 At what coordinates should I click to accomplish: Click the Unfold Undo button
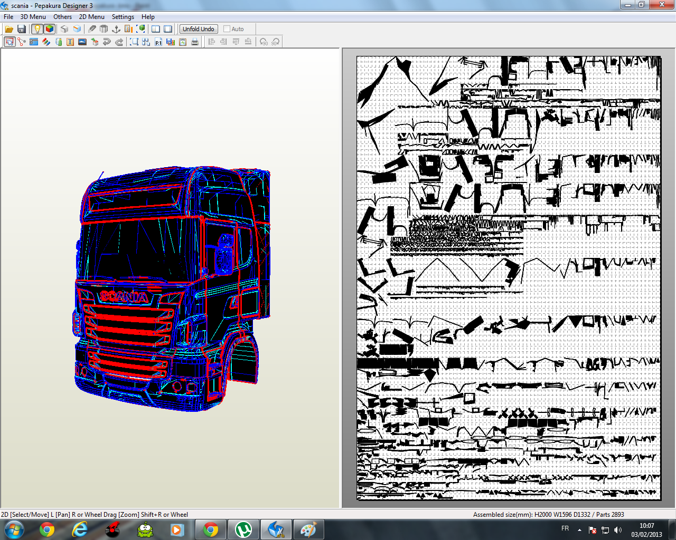point(199,29)
